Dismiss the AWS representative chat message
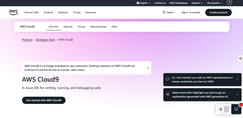The width and height of the screenshot is (243, 118). (x=237, y=79)
